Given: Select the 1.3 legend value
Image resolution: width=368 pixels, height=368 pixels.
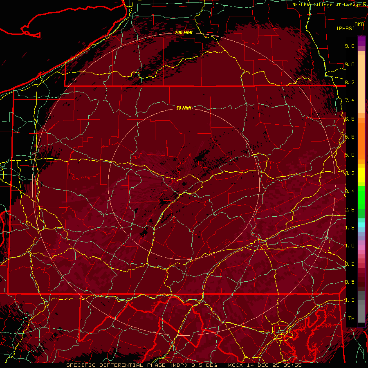Looking at the screenshot, I should (350, 300).
